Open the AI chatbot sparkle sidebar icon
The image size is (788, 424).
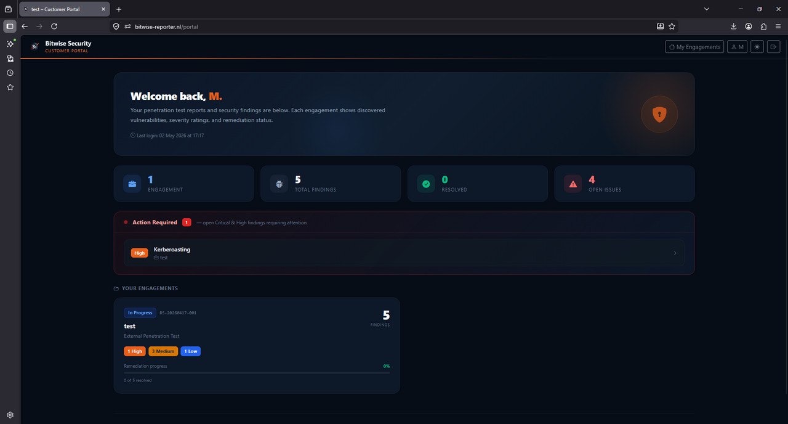coord(10,44)
